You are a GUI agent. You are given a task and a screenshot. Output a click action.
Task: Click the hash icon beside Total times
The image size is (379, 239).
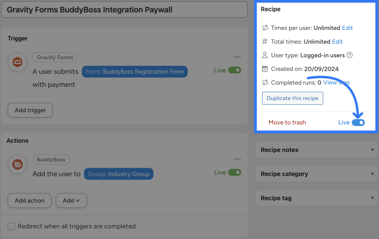tap(265, 41)
